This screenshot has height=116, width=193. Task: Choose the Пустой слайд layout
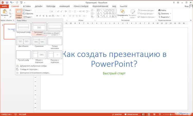23,56
